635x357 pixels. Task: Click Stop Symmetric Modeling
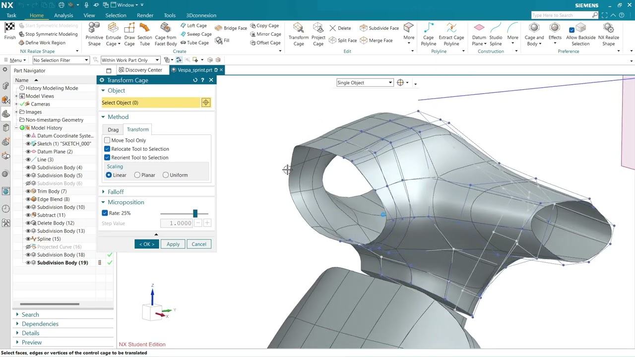coord(48,34)
